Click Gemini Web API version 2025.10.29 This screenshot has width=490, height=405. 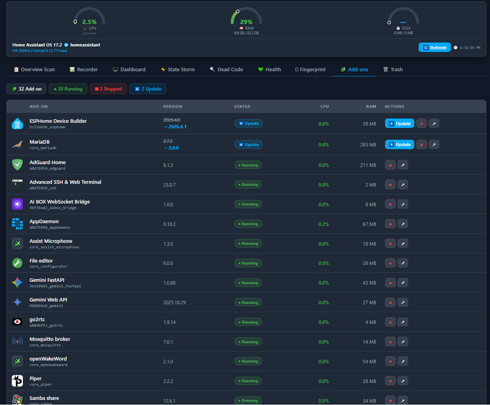(174, 303)
